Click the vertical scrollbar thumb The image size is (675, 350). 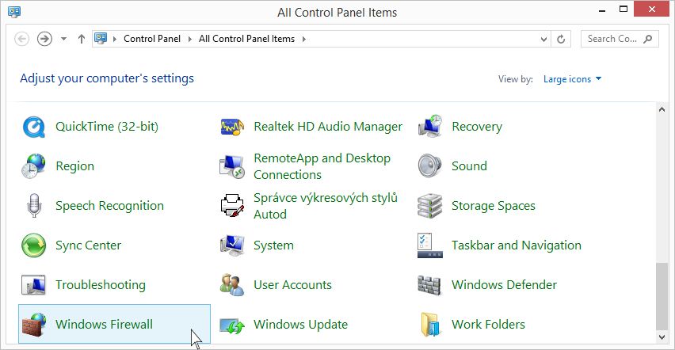coord(662,297)
